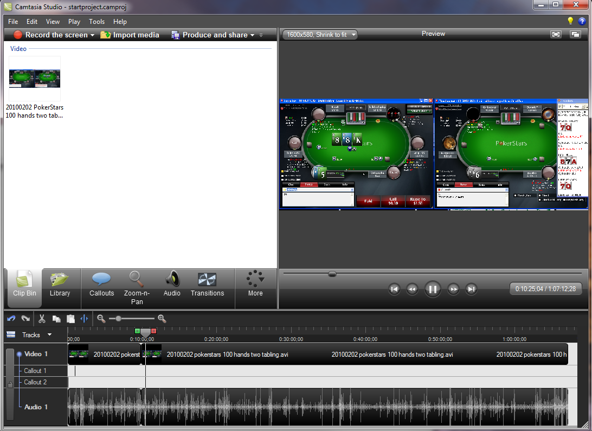Jump to previous clip button
Image resolution: width=592 pixels, height=431 pixels.
394,290
